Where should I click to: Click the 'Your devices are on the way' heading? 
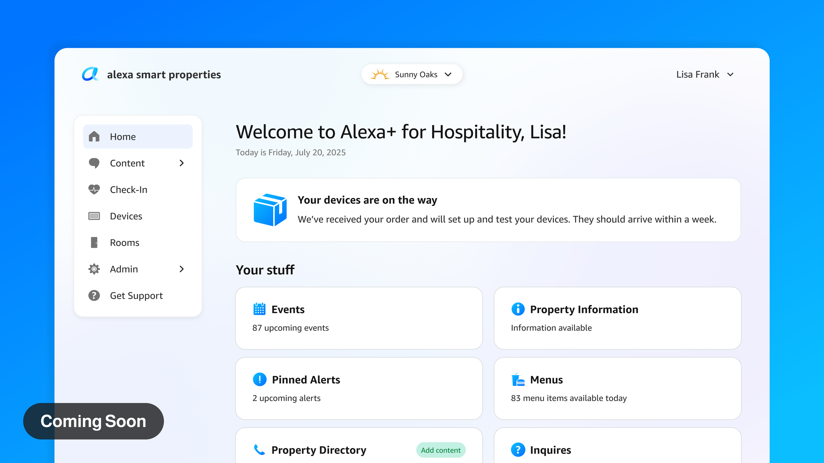[367, 200]
